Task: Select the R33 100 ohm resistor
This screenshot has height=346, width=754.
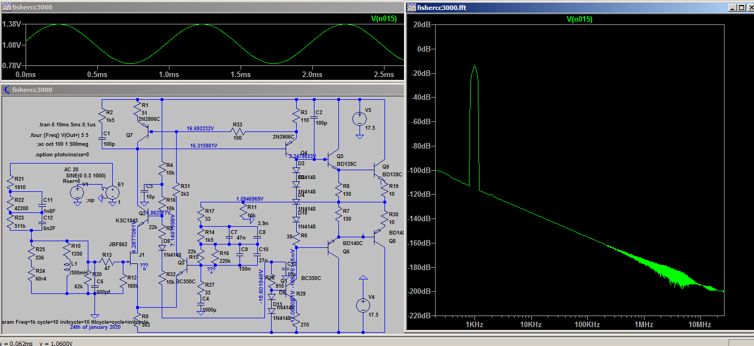Action: click(238, 132)
